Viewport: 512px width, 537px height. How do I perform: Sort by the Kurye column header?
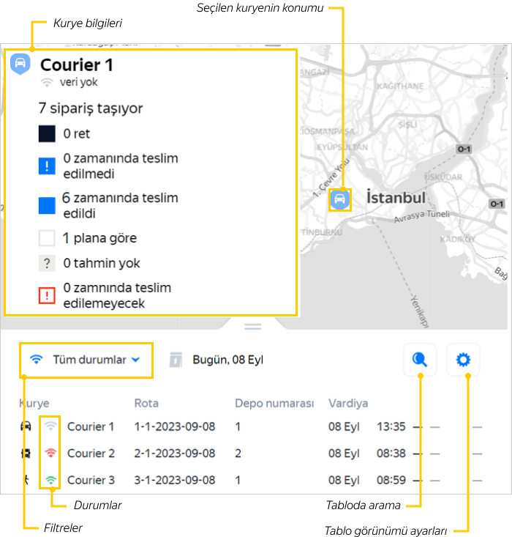[34, 403]
